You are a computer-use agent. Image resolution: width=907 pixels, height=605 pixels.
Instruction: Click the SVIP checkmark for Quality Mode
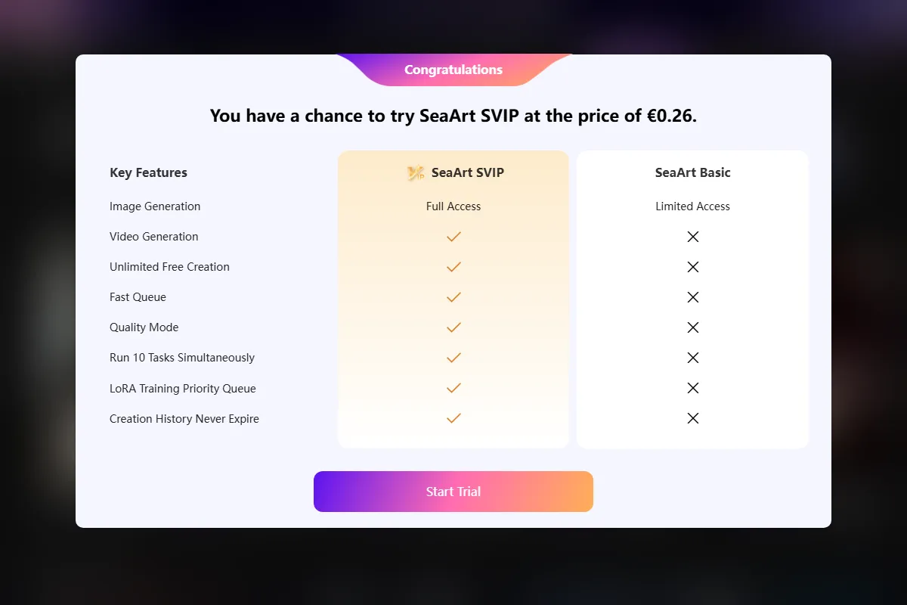pyautogui.click(x=453, y=327)
